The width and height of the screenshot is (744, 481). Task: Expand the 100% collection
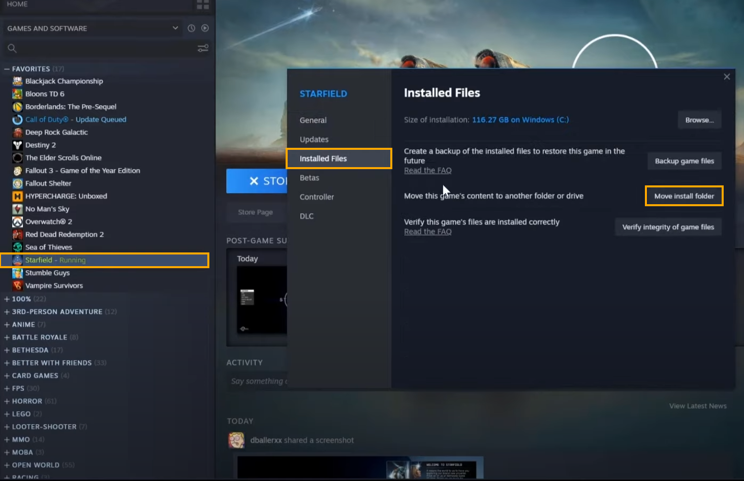[7, 299]
